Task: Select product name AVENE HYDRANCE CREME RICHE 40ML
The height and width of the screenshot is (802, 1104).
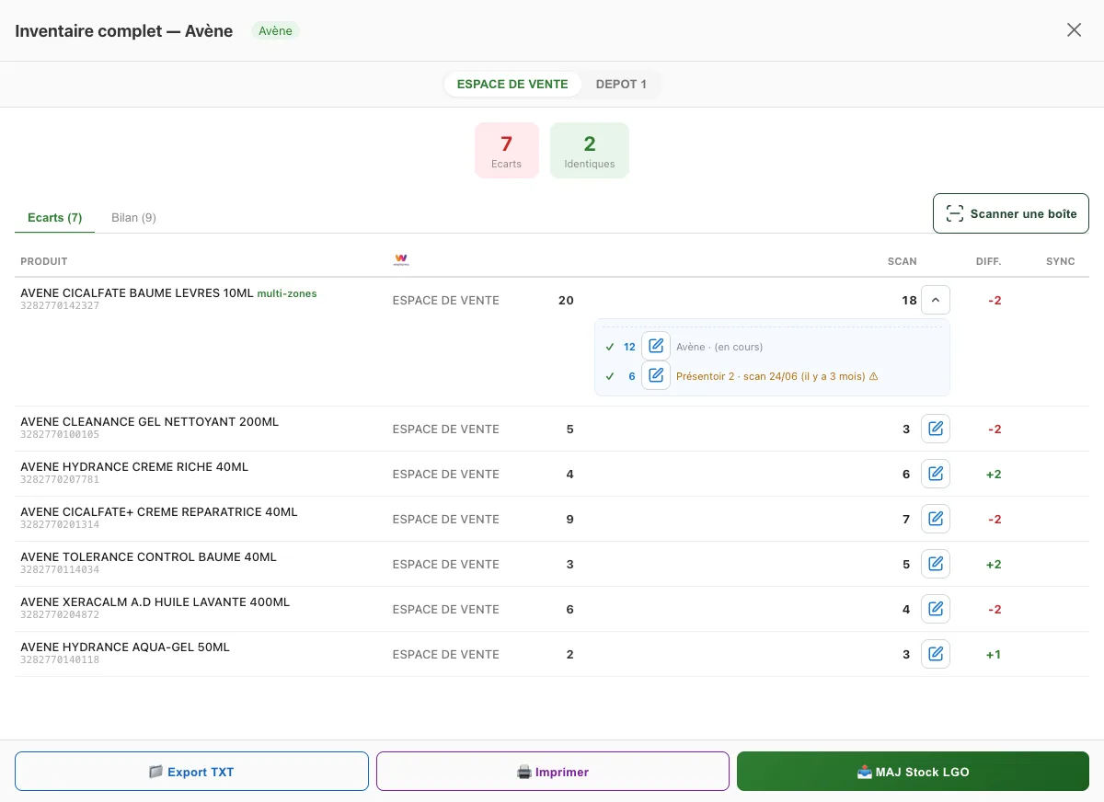Action: click(134, 467)
